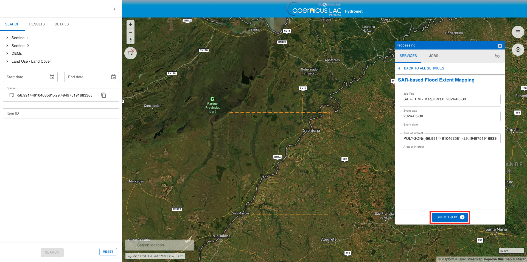The height and width of the screenshot is (262, 527).
Task: Toggle the processing panel play button
Action: pyautogui.click(x=518, y=50)
